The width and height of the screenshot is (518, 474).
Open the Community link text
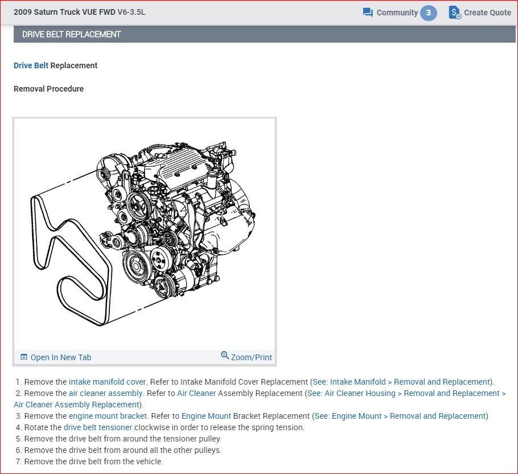[x=397, y=13]
